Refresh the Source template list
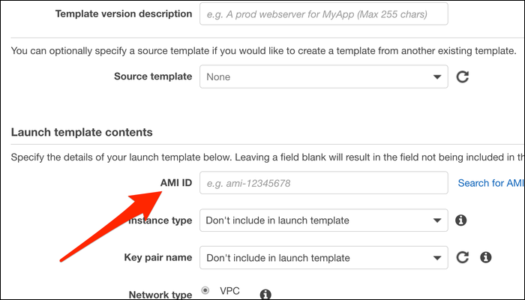Image resolution: width=525 pixels, height=300 pixels. pos(463,76)
